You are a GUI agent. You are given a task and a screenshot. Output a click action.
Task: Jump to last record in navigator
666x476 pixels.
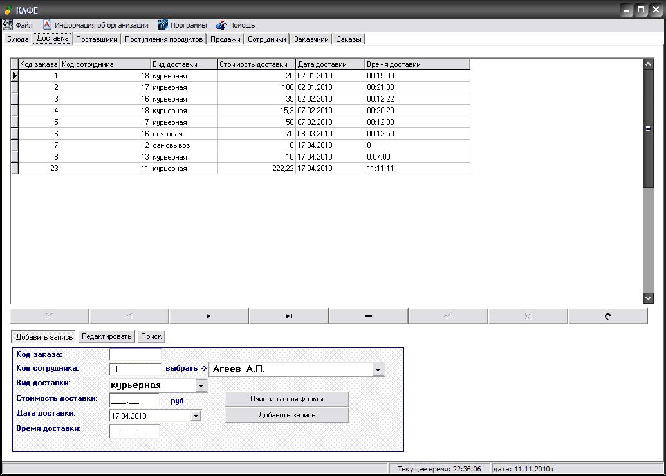tap(288, 316)
